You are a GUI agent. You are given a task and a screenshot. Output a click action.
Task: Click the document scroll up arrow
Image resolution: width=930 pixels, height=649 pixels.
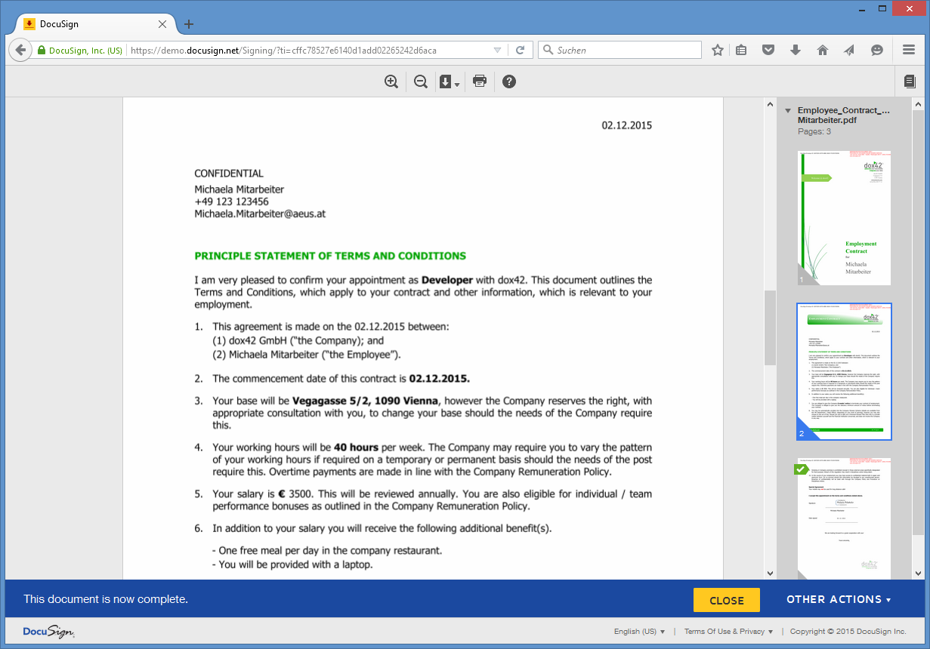coord(770,103)
